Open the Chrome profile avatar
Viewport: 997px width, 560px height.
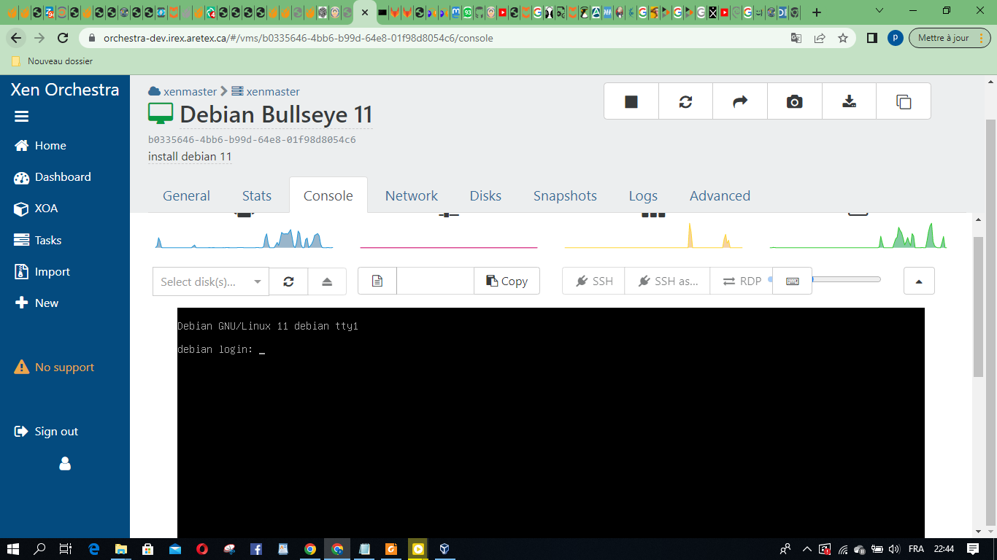tap(896, 38)
